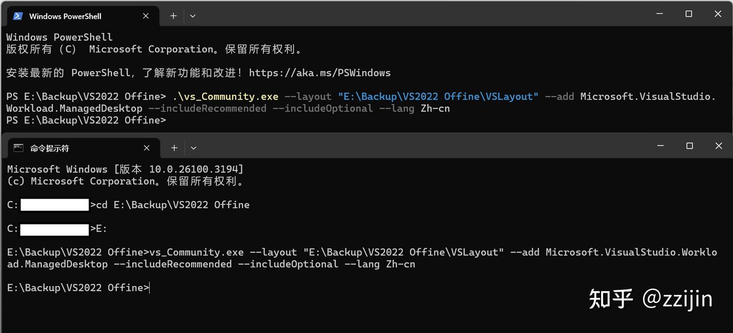Add a new tab in the PowerShell window
The image size is (733, 333).
pyautogui.click(x=174, y=16)
